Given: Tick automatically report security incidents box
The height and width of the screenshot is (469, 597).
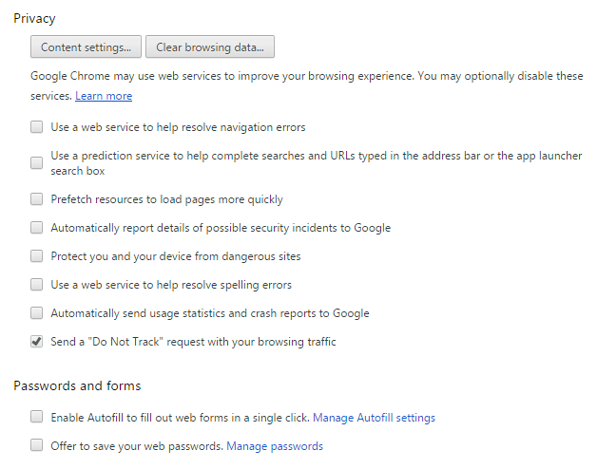Looking at the screenshot, I should coord(36,228).
